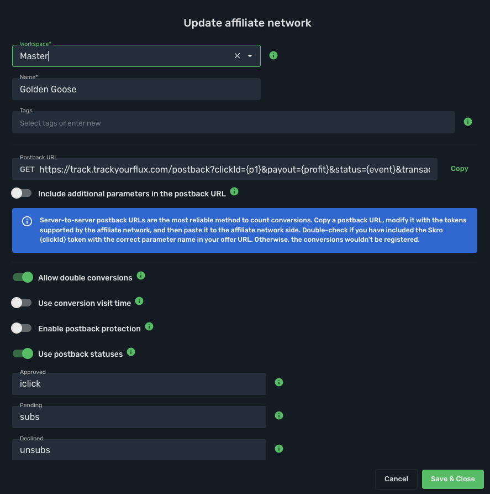The image size is (490, 494).
Task: Click the Update affiliate network heading
Action: pos(247,23)
